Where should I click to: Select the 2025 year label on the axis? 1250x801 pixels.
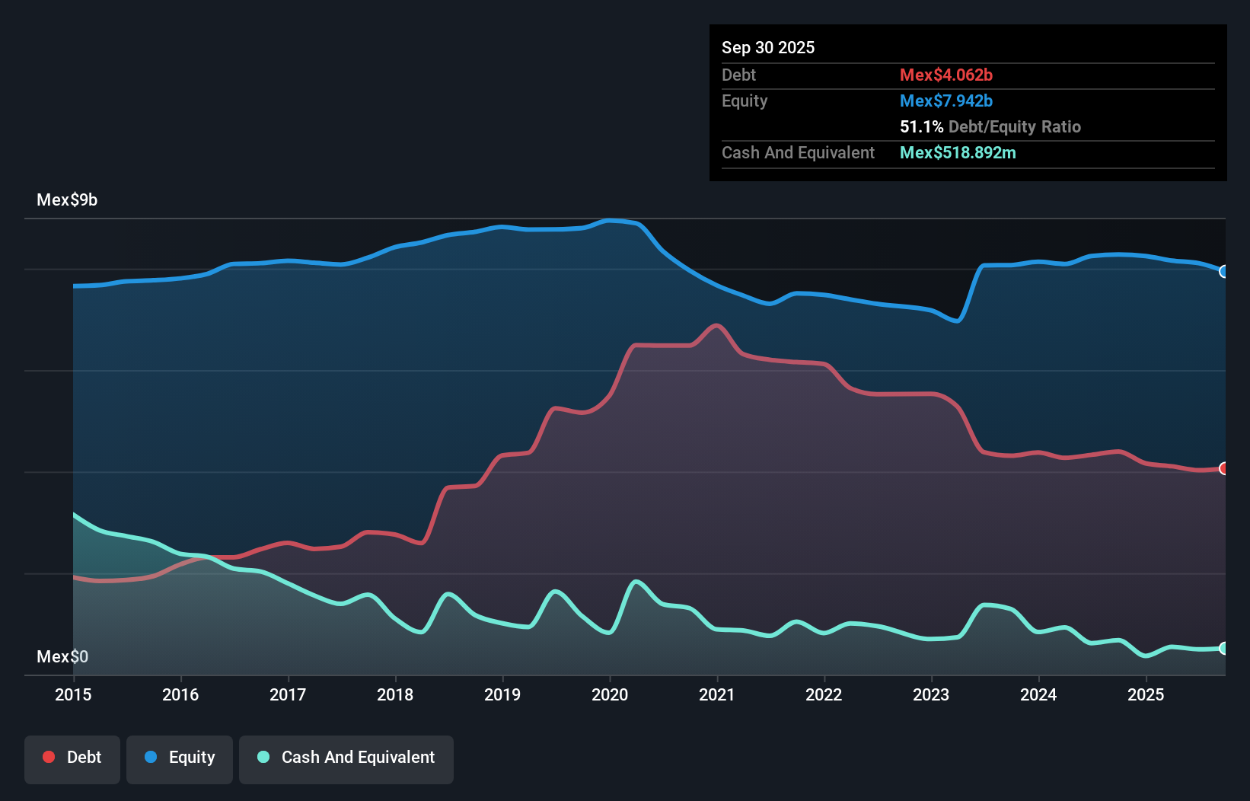coord(1146,694)
